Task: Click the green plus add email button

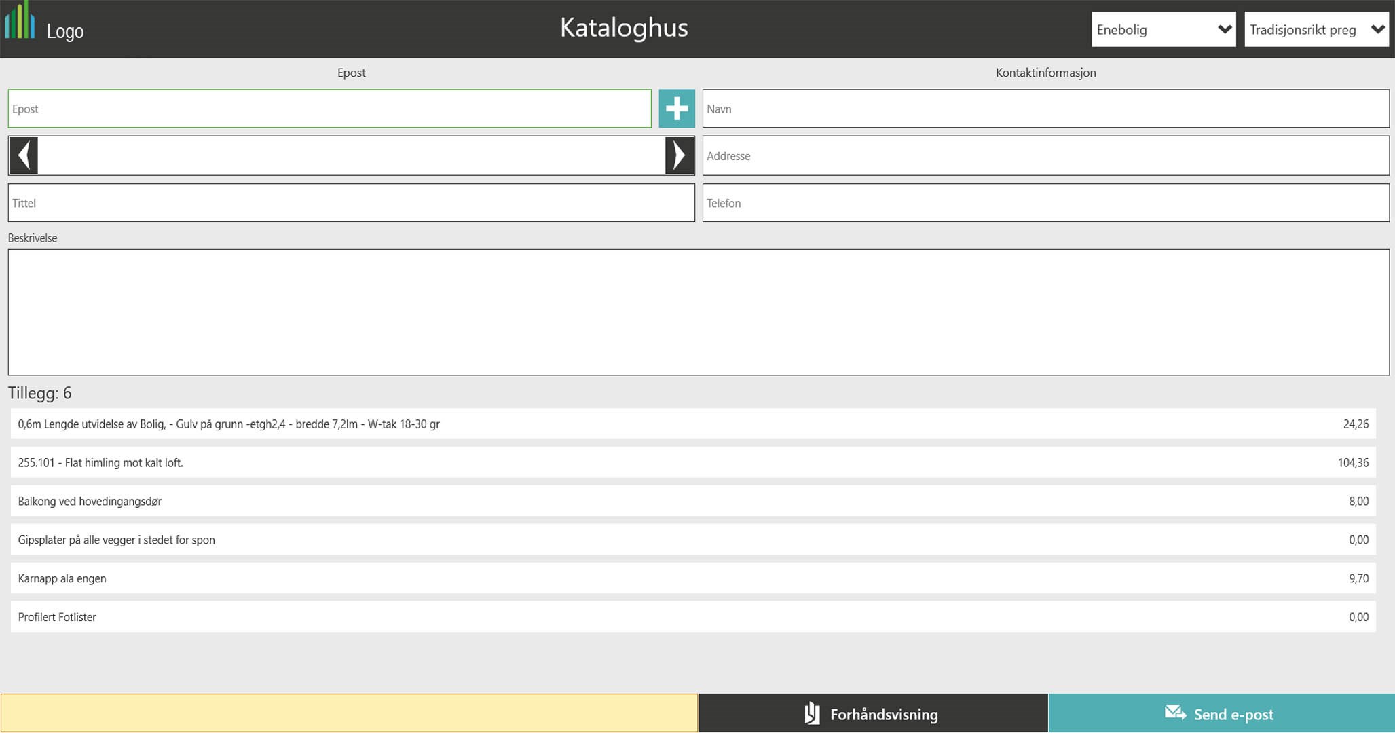Action: tap(676, 109)
